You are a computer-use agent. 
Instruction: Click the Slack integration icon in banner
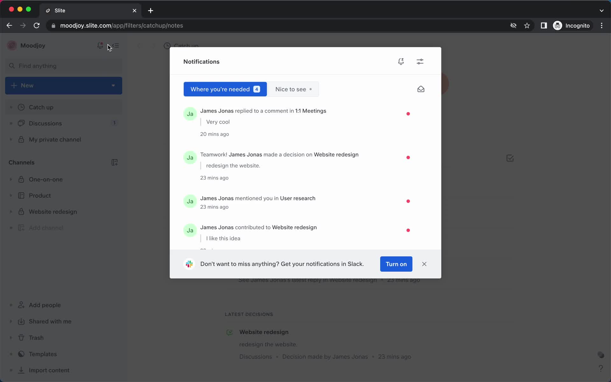coord(189,264)
